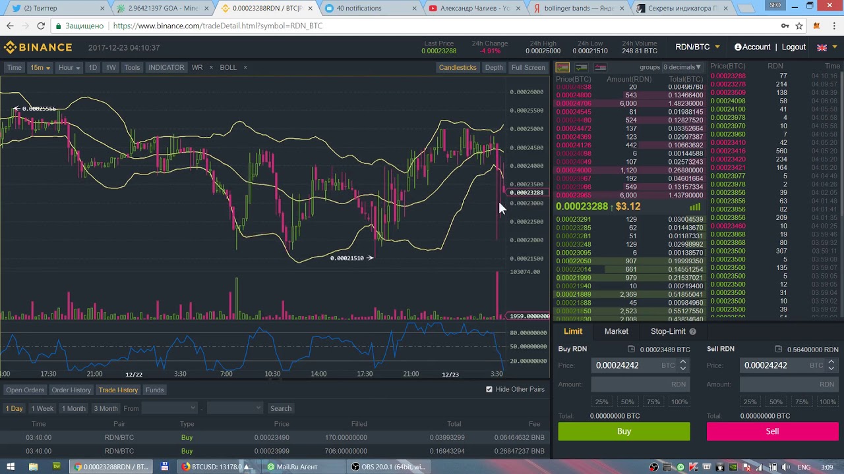This screenshot has width=844, height=474.
Task: Select the buy orders only view icon
Action: pyautogui.click(x=582, y=67)
